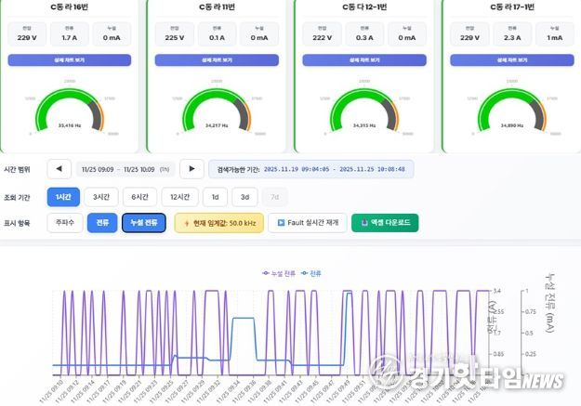The height and width of the screenshot is (406, 581).
Task: Click play icon on Fault 실시간 재개
Action: pyautogui.click(x=282, y=223)
